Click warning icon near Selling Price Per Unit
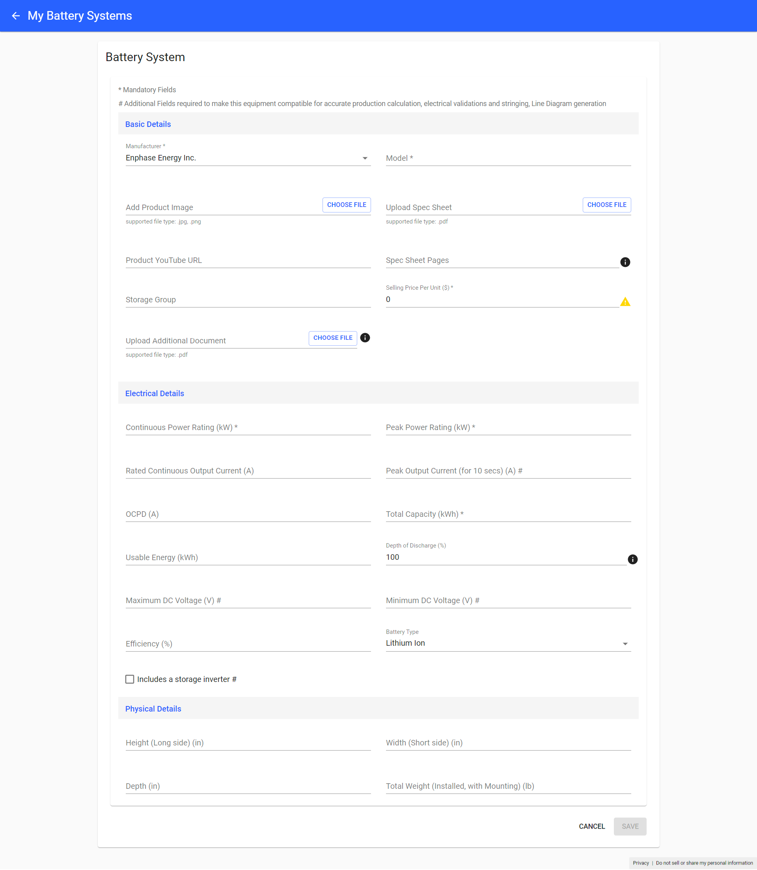Viewport: 757px width, 870px height. tap(626, 302)
